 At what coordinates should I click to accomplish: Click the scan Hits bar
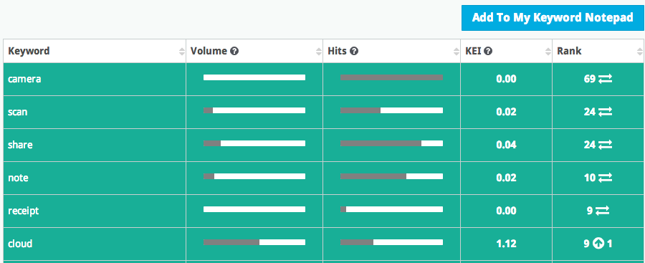[x=391, y=110]
